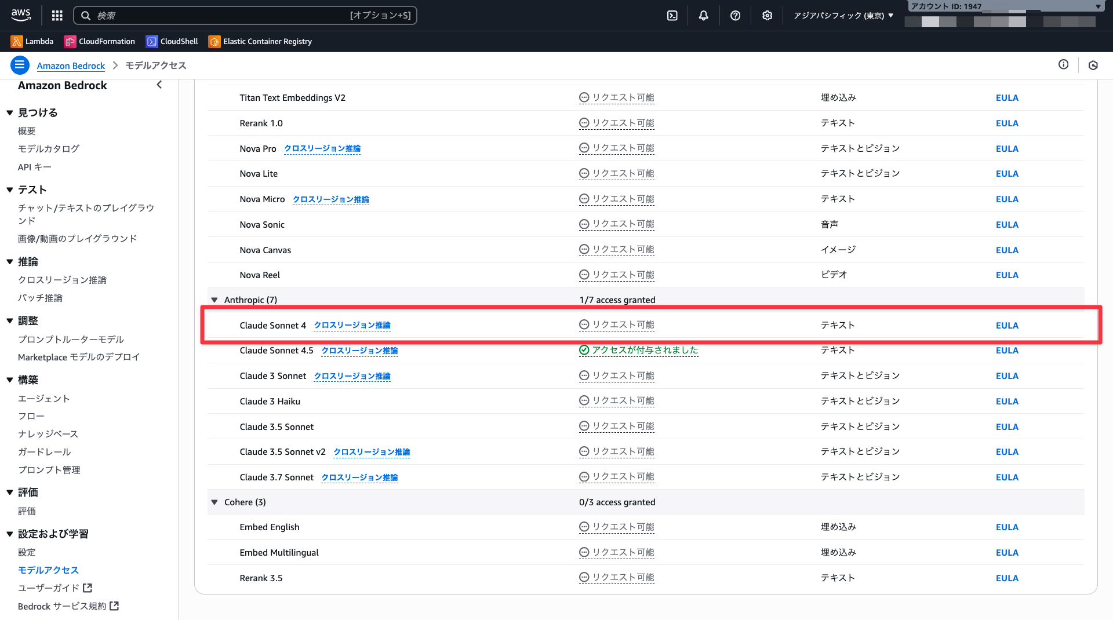This screenshot has width=1113, height=620.
Task: Open Elastic Container Registry favorite shortcut
Action: pos(260,42)
